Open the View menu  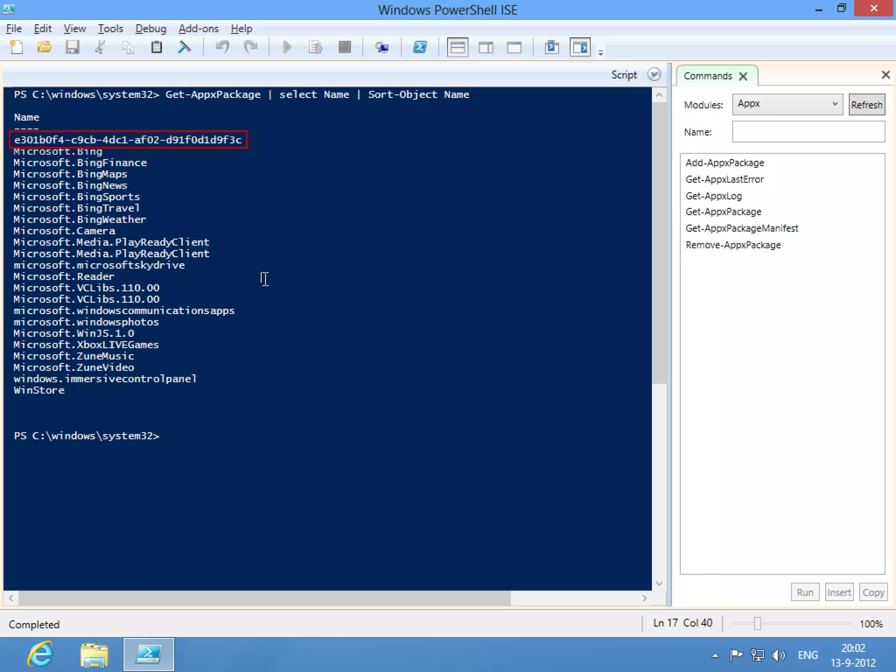click(74, 28)
